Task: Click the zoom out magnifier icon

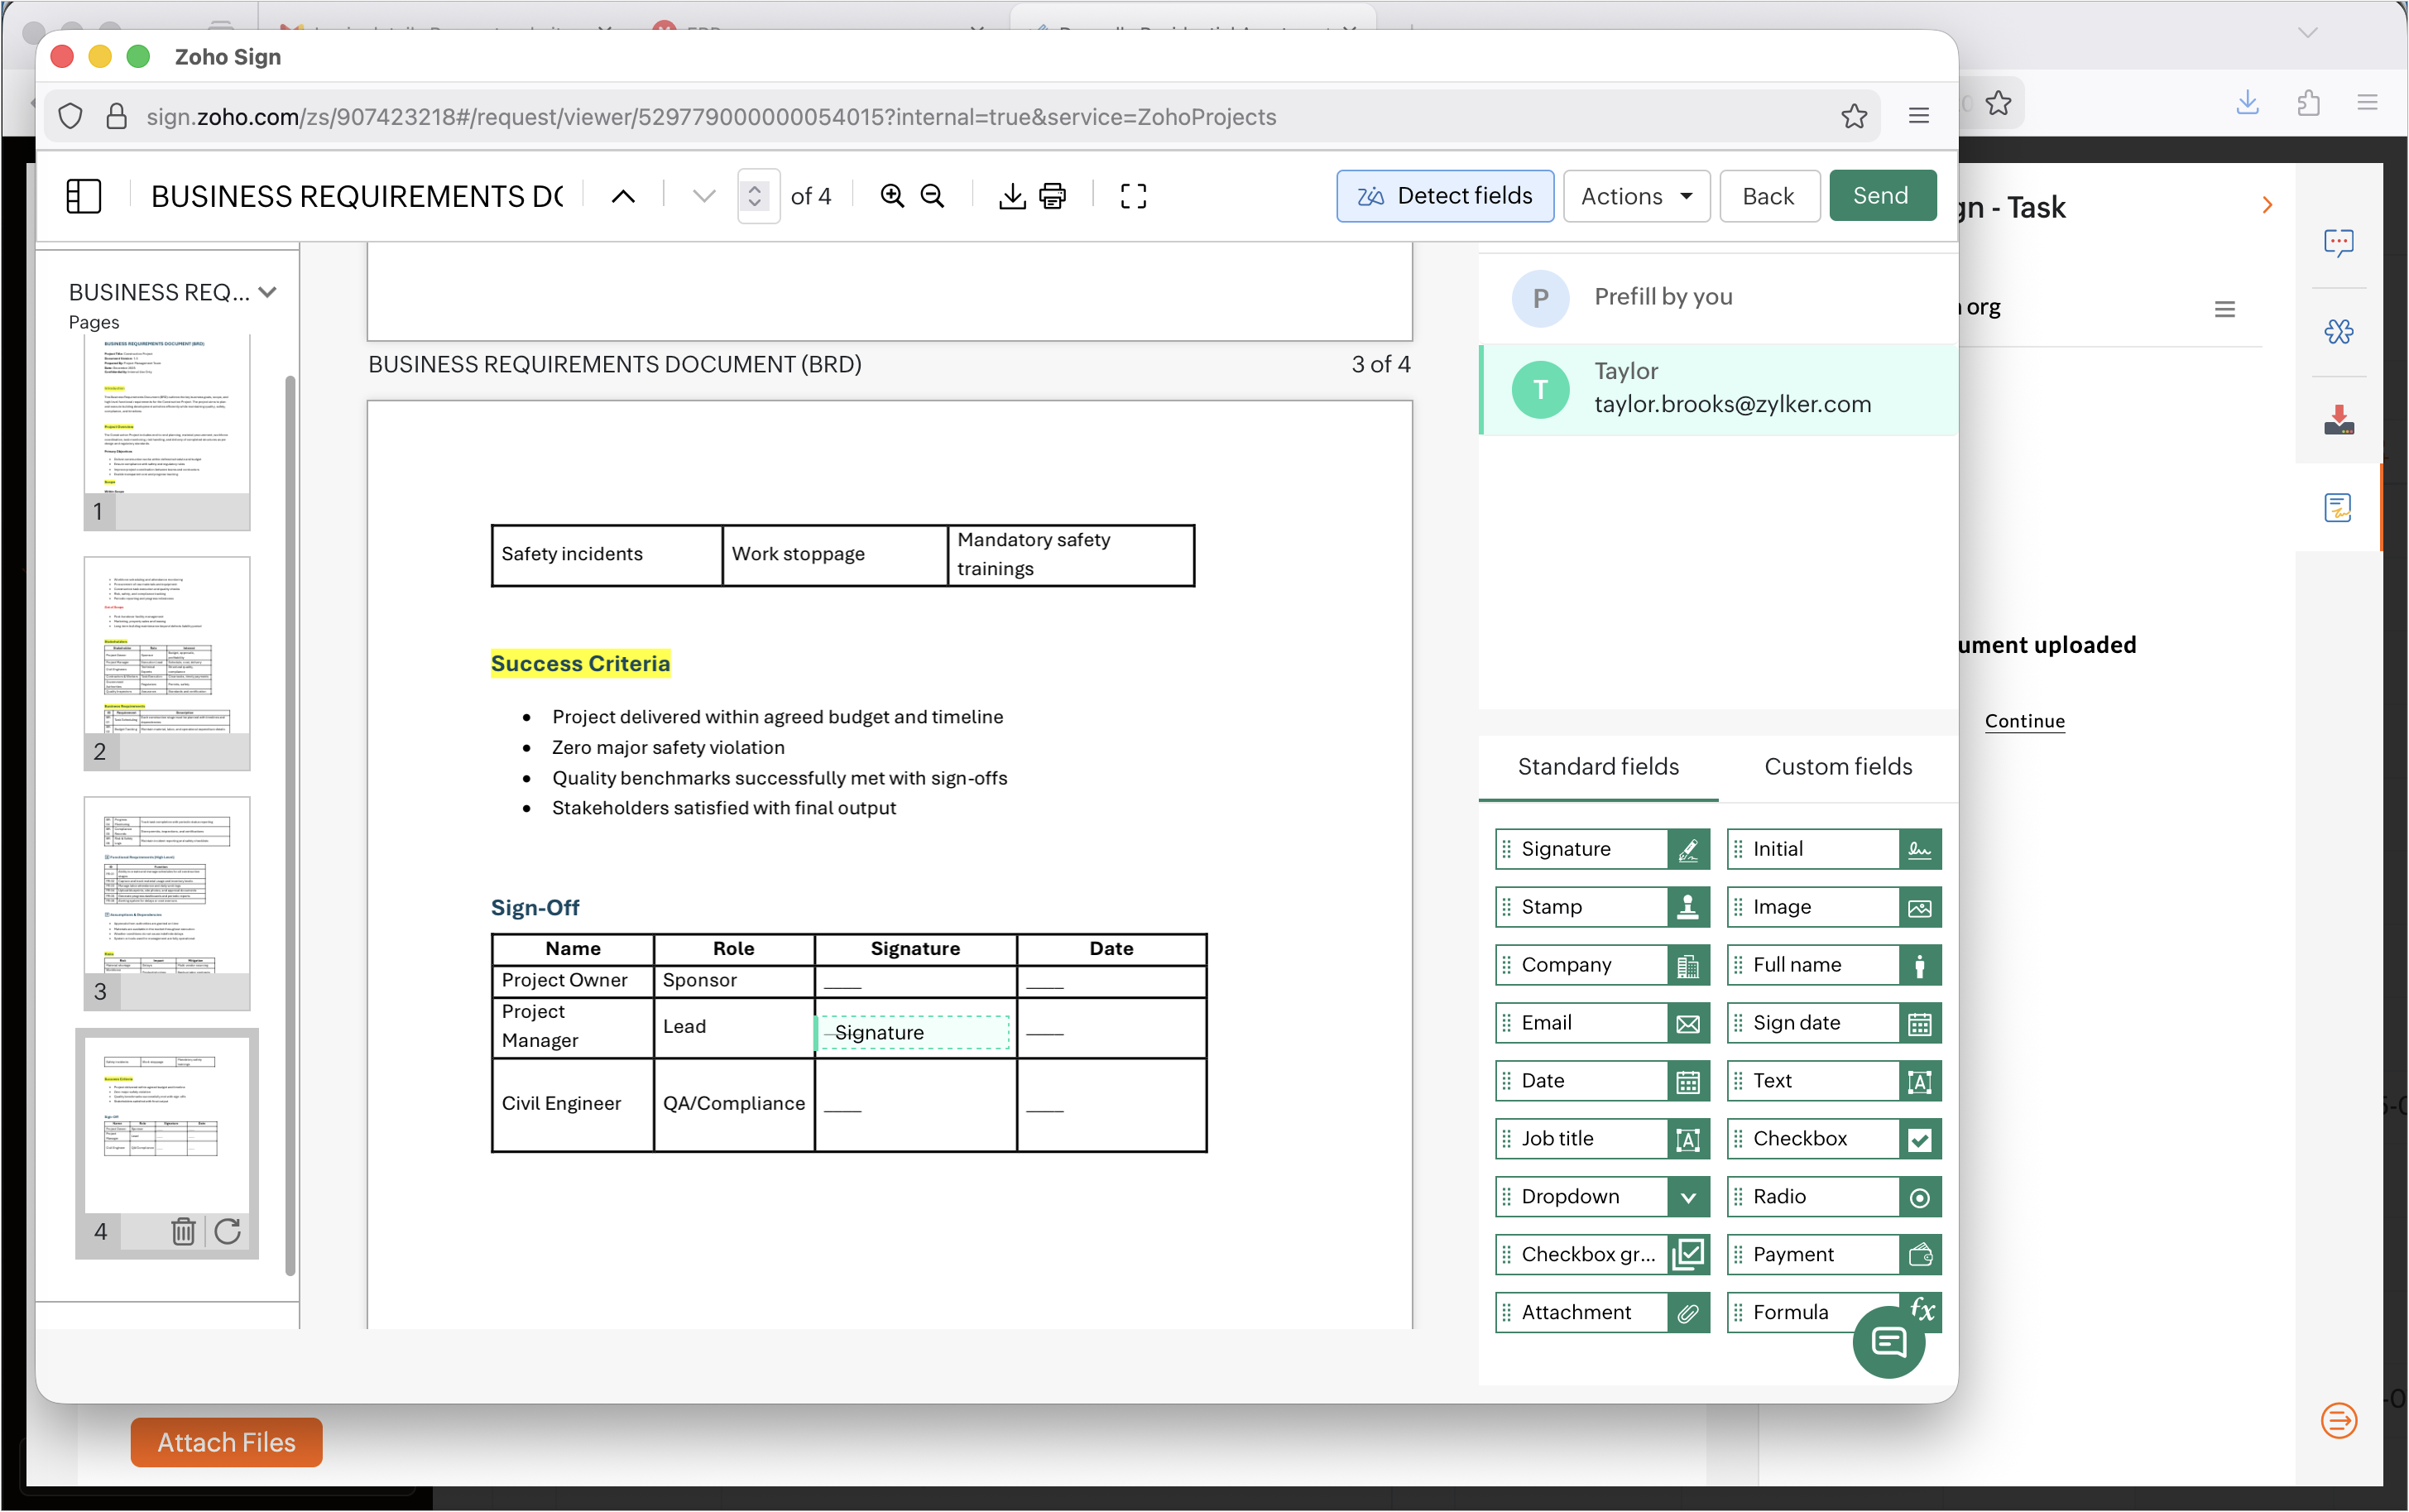Action: (932, 196)
